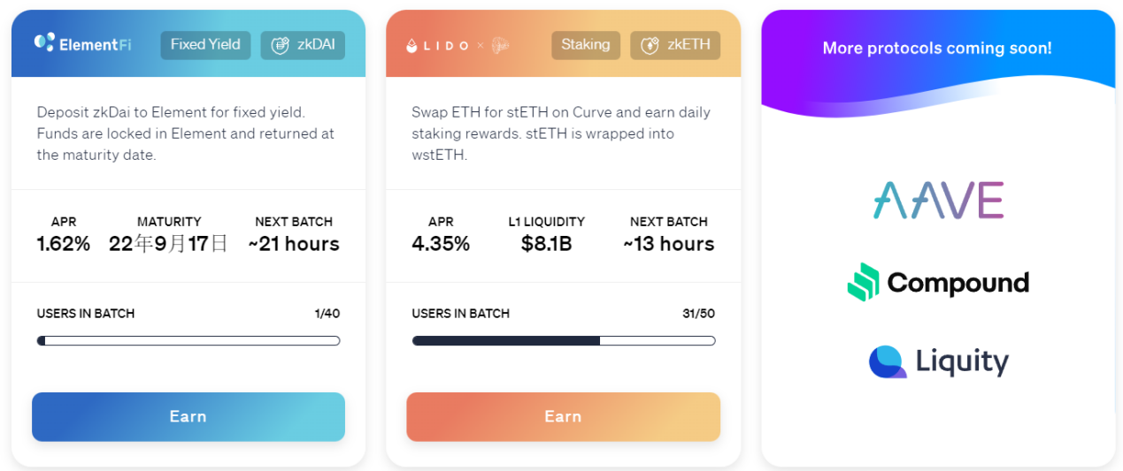Screen dimensions: 1123x471
Task: Click the More protocols coming soon banner
Action: (937, 49)
